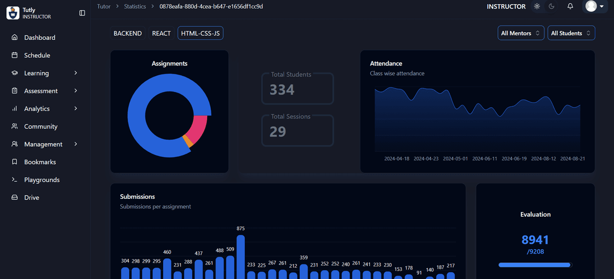Viewport: 614px width, 279px height.
Task: Click the Schedule calendar icon
Action: pyautogui.click(x=14, y=55)
